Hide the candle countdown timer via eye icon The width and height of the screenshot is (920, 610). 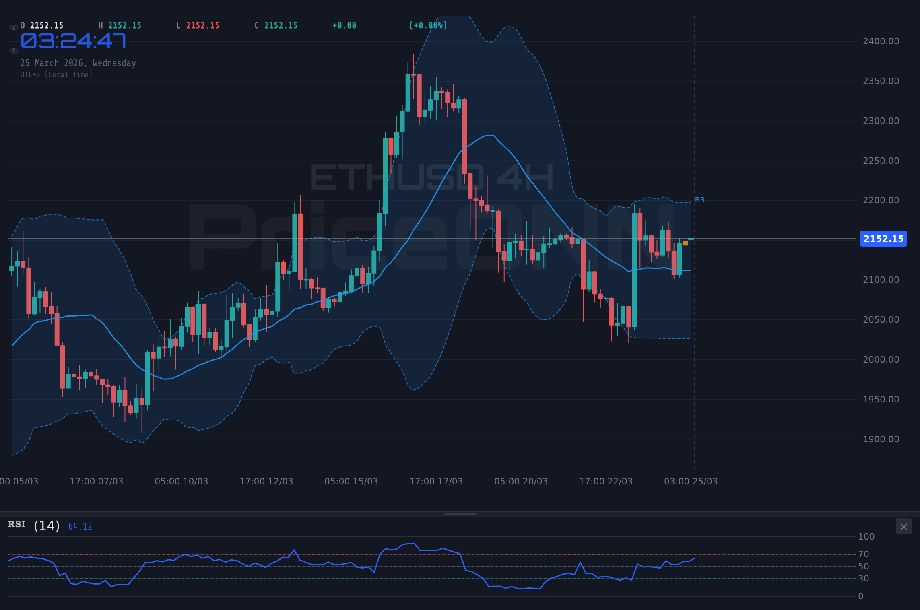(13, 50)
